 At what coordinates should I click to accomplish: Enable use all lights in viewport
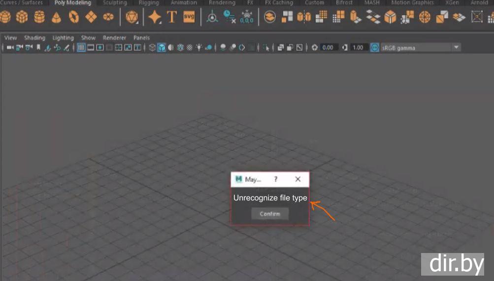click(199, 48)
